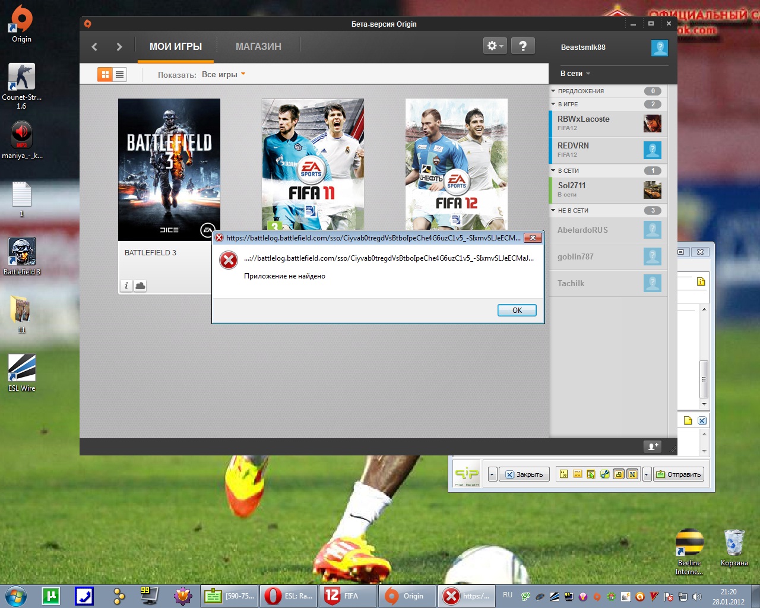
Task: Select the FIFA 11 cover art
Action: 313,164
